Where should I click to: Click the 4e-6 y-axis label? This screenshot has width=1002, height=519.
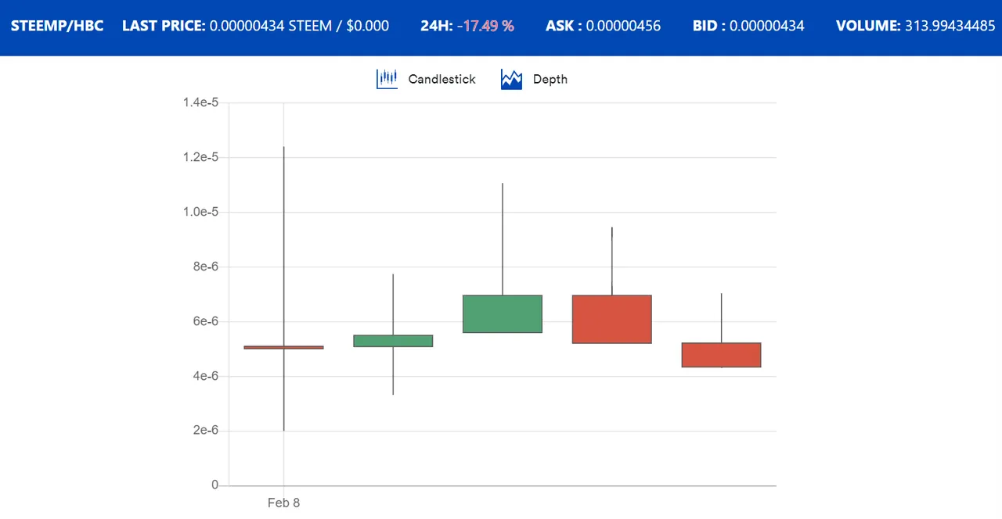[204, 376]
